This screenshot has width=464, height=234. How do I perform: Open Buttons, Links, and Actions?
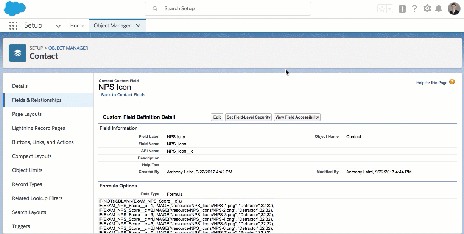point(43,142)
